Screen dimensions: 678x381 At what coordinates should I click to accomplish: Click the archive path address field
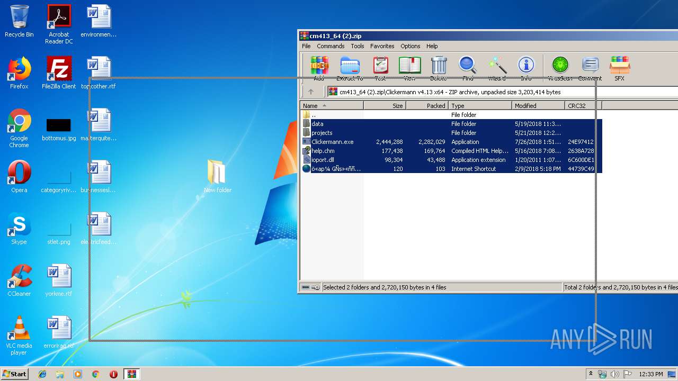point(502,92)
